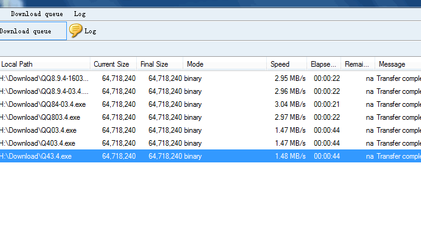Click the yellow speech bubble Log icon
The width and height of the screenshot is (421, 226).
[76, 30]
